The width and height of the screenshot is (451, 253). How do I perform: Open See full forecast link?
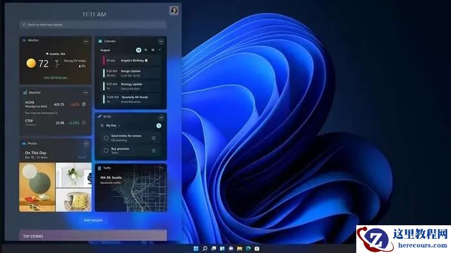tap(55, 77)
